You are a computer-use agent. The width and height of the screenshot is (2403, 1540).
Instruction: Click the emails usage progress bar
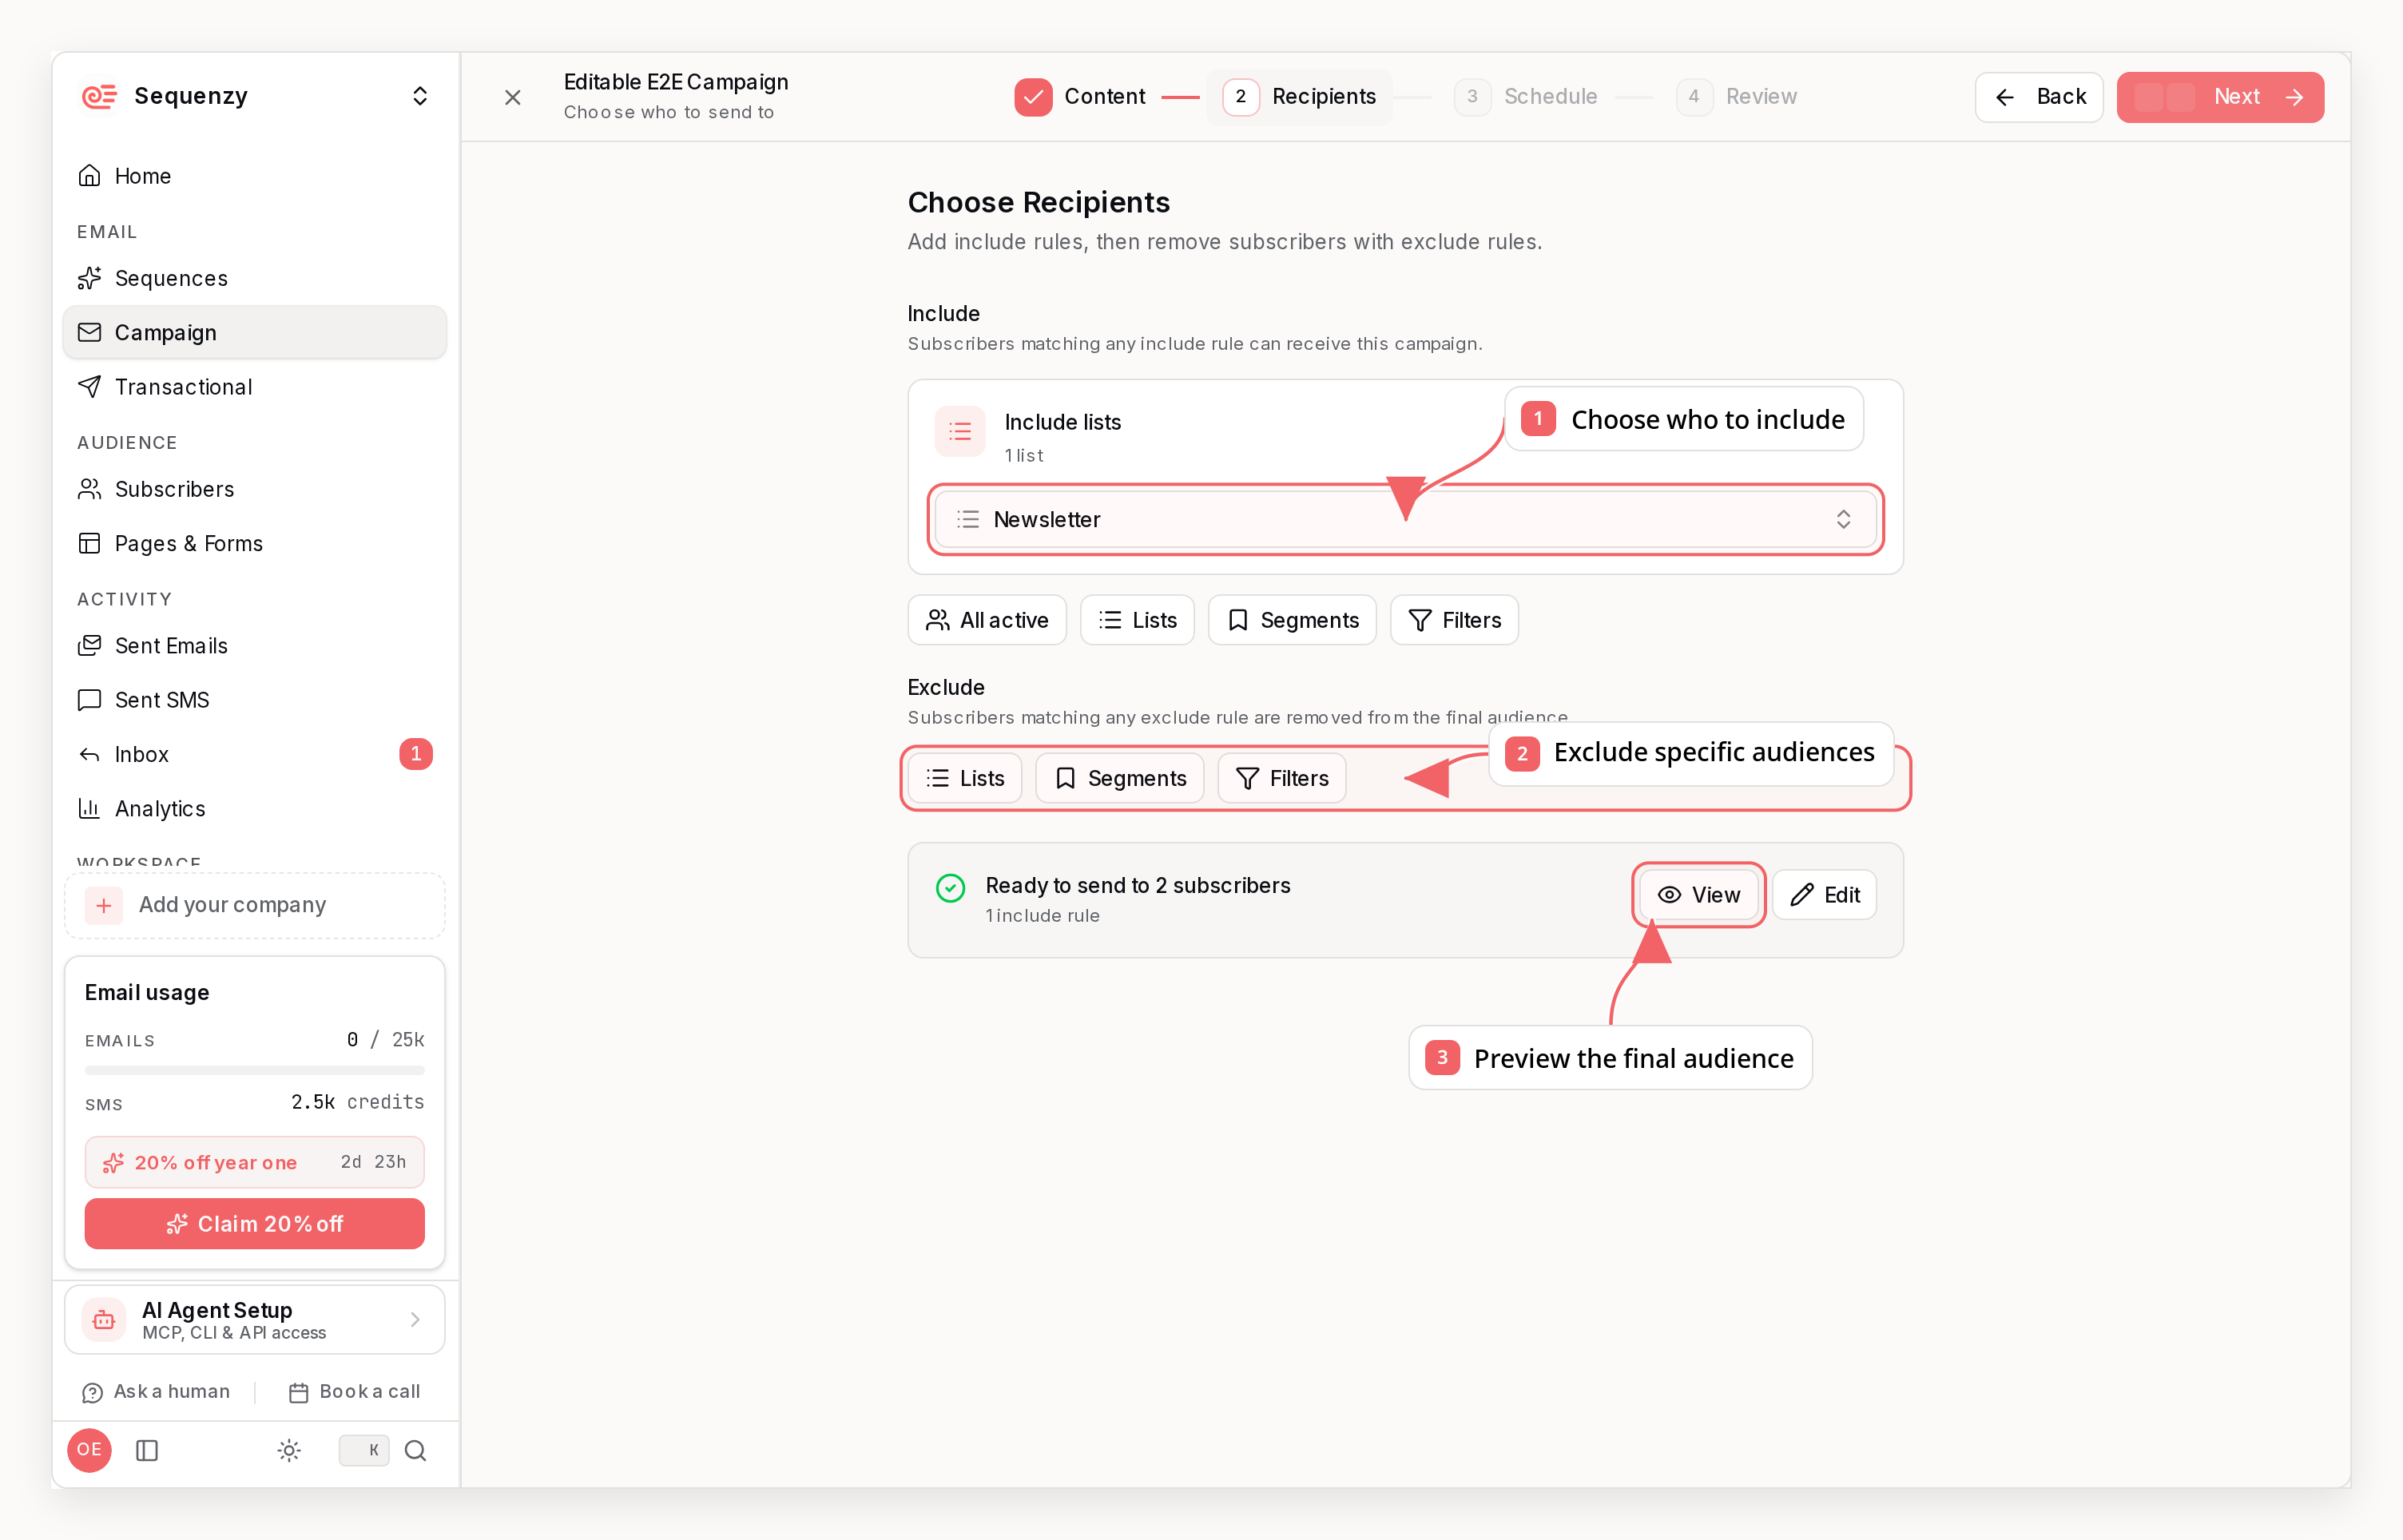click(254, 1070)
